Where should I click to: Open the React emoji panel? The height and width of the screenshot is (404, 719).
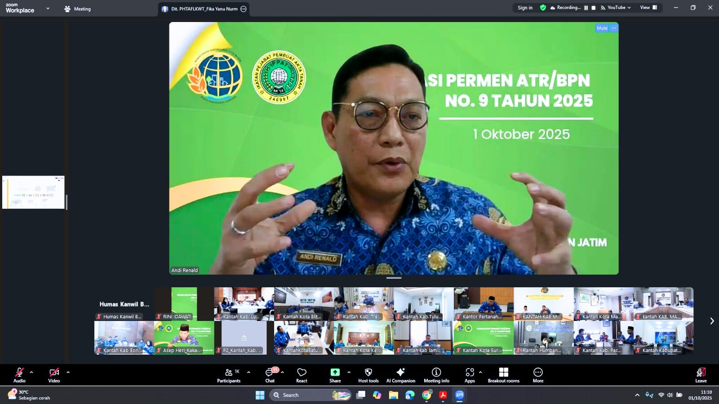coord(301,375)
